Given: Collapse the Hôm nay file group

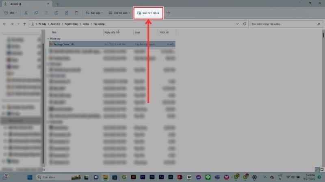Looking at the screenshot, I should tap(48, 39).
